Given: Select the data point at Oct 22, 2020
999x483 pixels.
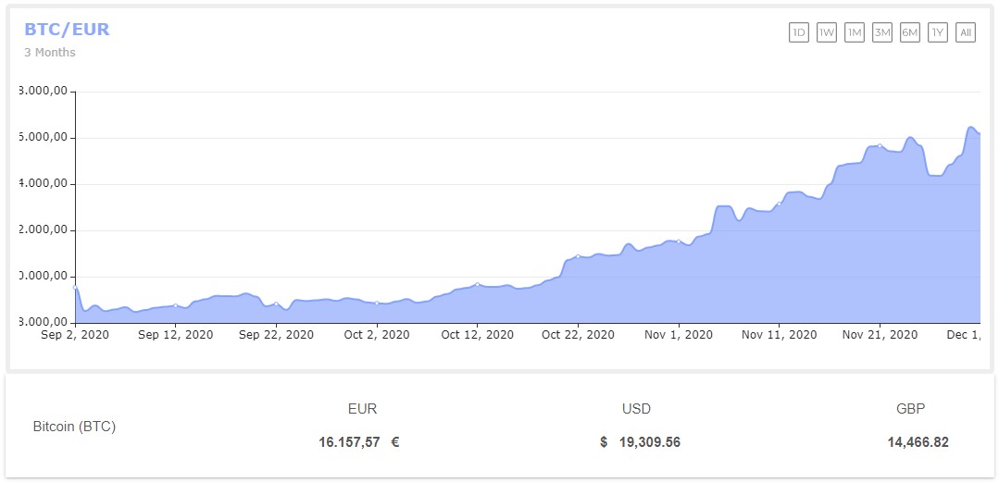Looking at the screenshot, I should point(578,256).
